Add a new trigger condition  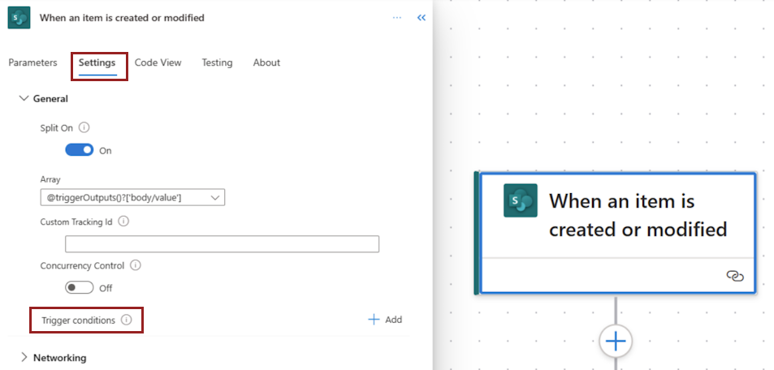[385, 320]
